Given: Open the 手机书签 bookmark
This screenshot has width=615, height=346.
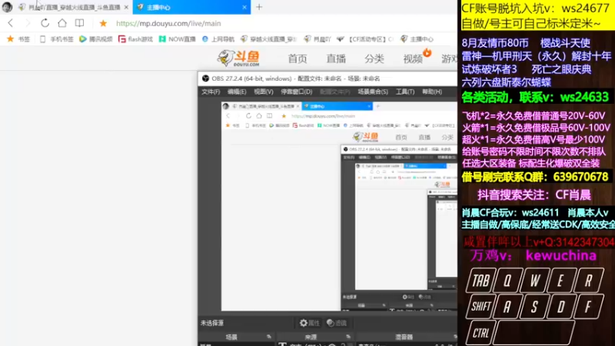Looking at the screenshot, I should (x=56, y=39).
